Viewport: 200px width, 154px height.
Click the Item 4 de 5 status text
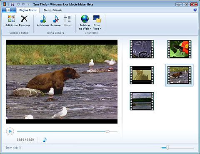[x=13, y=148]
